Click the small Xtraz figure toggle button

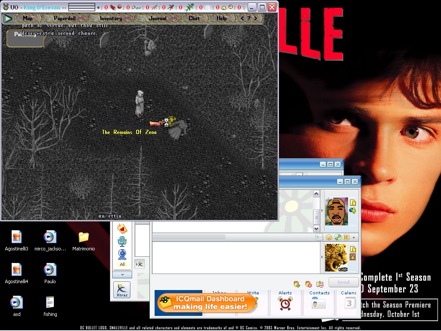point(140,264)
